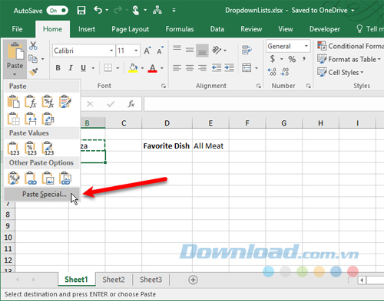Click the Decrease Indent icon
384x301 pixels.
point(217,68)
